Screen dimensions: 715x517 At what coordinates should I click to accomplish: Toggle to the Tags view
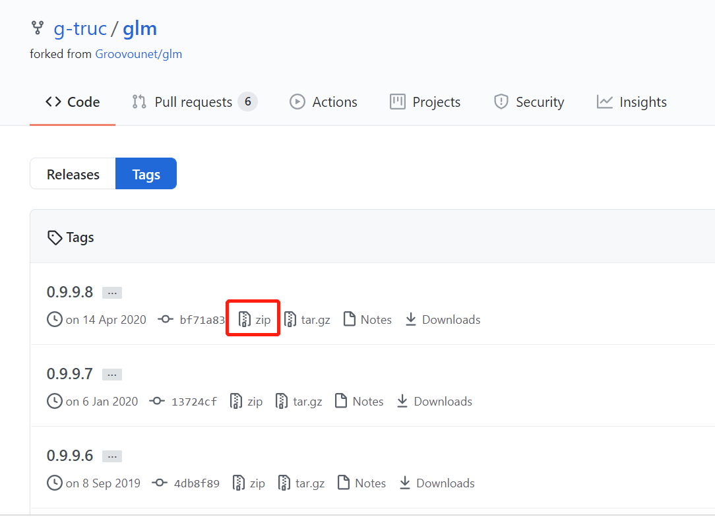point(146,173)
